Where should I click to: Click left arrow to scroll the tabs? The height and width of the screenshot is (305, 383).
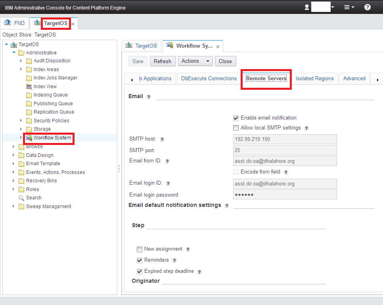point(132,79)
